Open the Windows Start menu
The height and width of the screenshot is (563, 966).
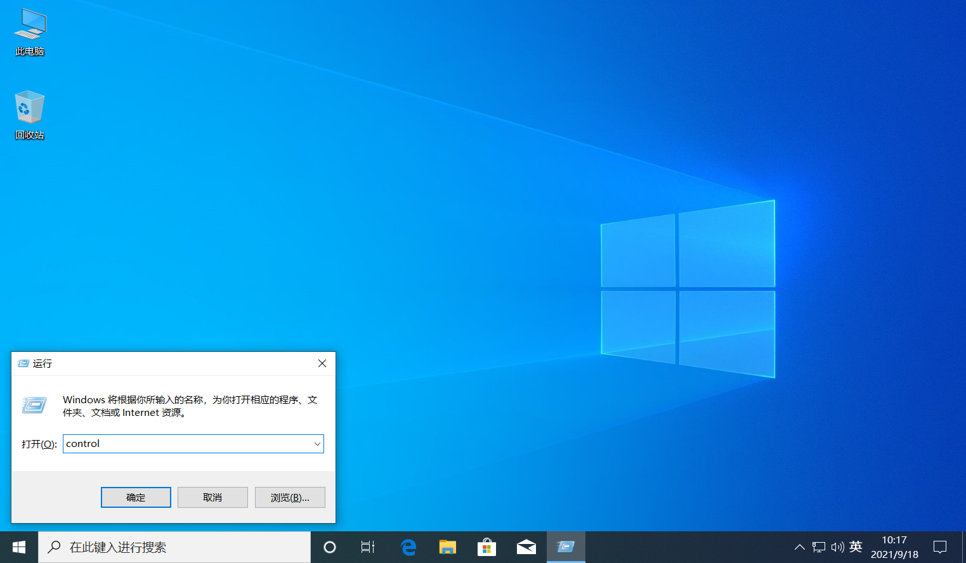tap(19, 547)
